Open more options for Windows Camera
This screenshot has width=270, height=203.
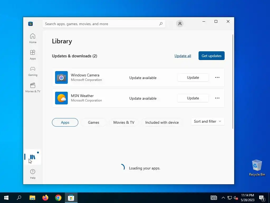pyautogui.click(x=217, y=77)
